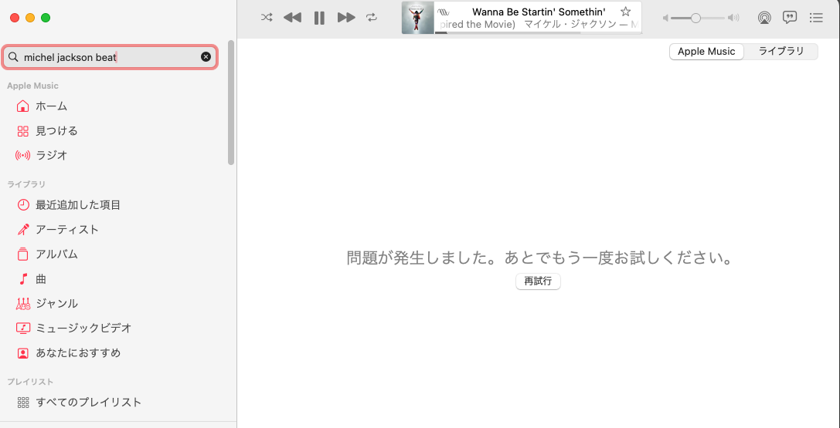Screen dimensions: 840x428
Task: Toggle repeat mode
Action: coord(372,18)
